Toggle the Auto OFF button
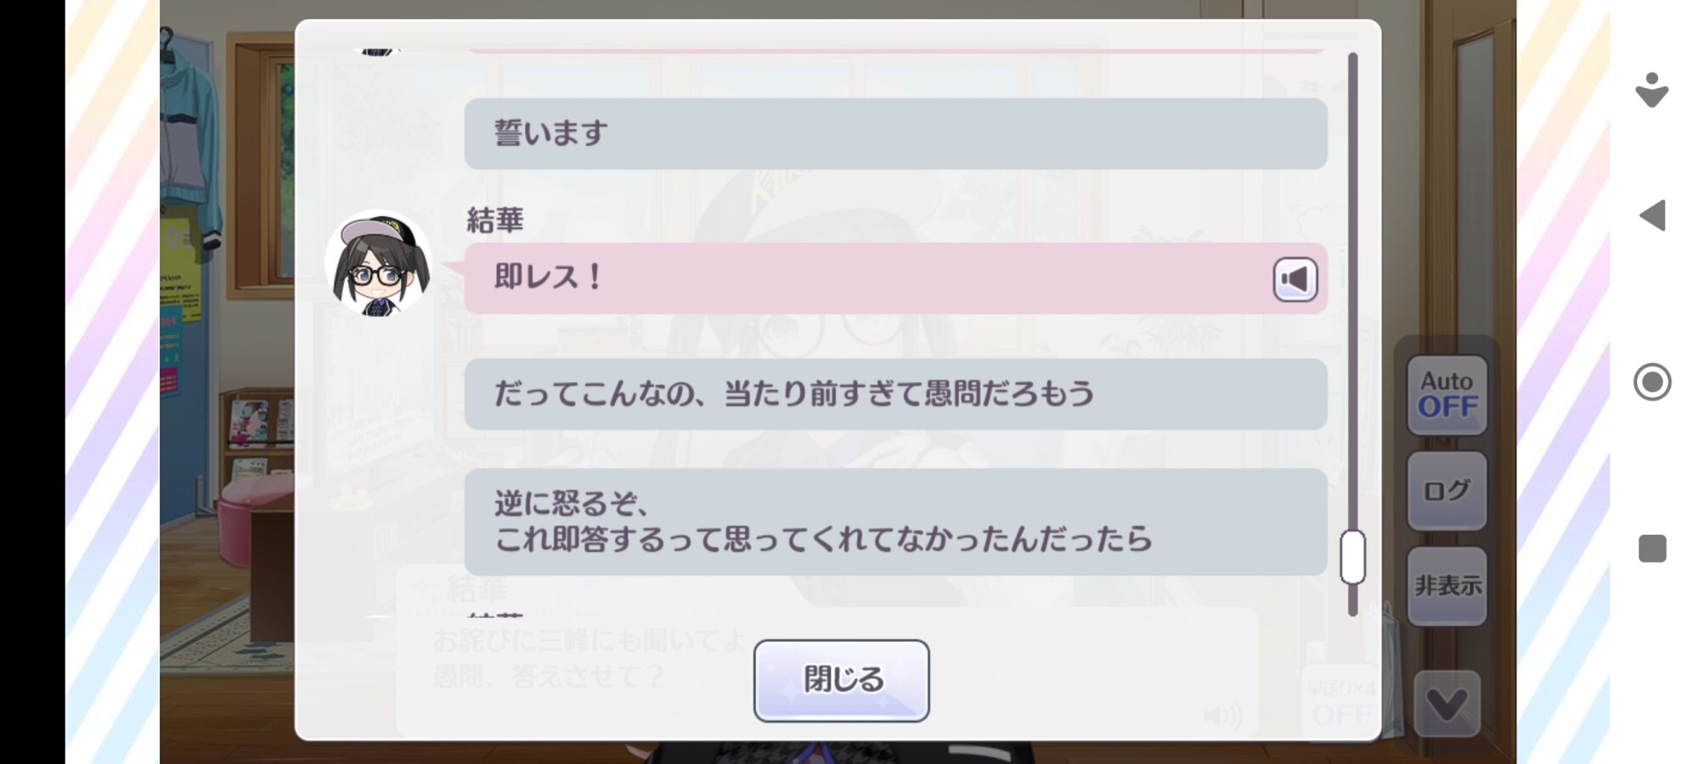The height and width of the screenshot is (764, 1699). (1447, 396)
